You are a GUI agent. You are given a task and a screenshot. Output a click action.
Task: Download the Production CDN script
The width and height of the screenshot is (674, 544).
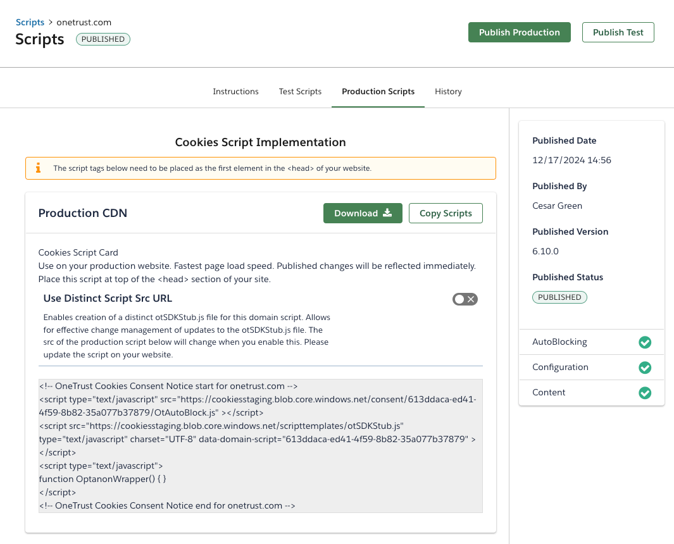point(363,213)
